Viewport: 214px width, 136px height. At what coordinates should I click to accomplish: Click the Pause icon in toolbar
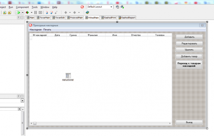tap(35, 12)
